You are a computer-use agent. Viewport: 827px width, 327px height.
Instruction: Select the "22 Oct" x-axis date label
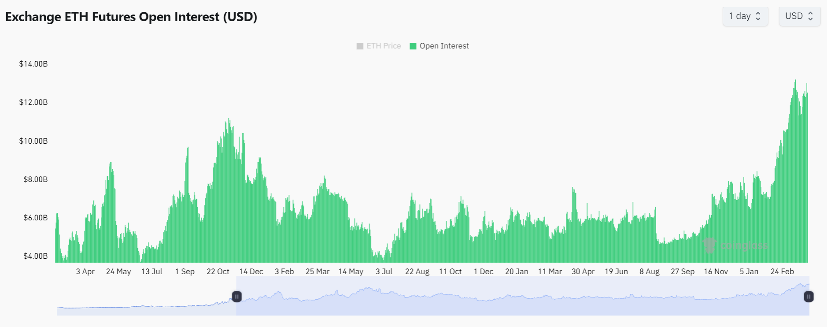(x=218, y=271)
